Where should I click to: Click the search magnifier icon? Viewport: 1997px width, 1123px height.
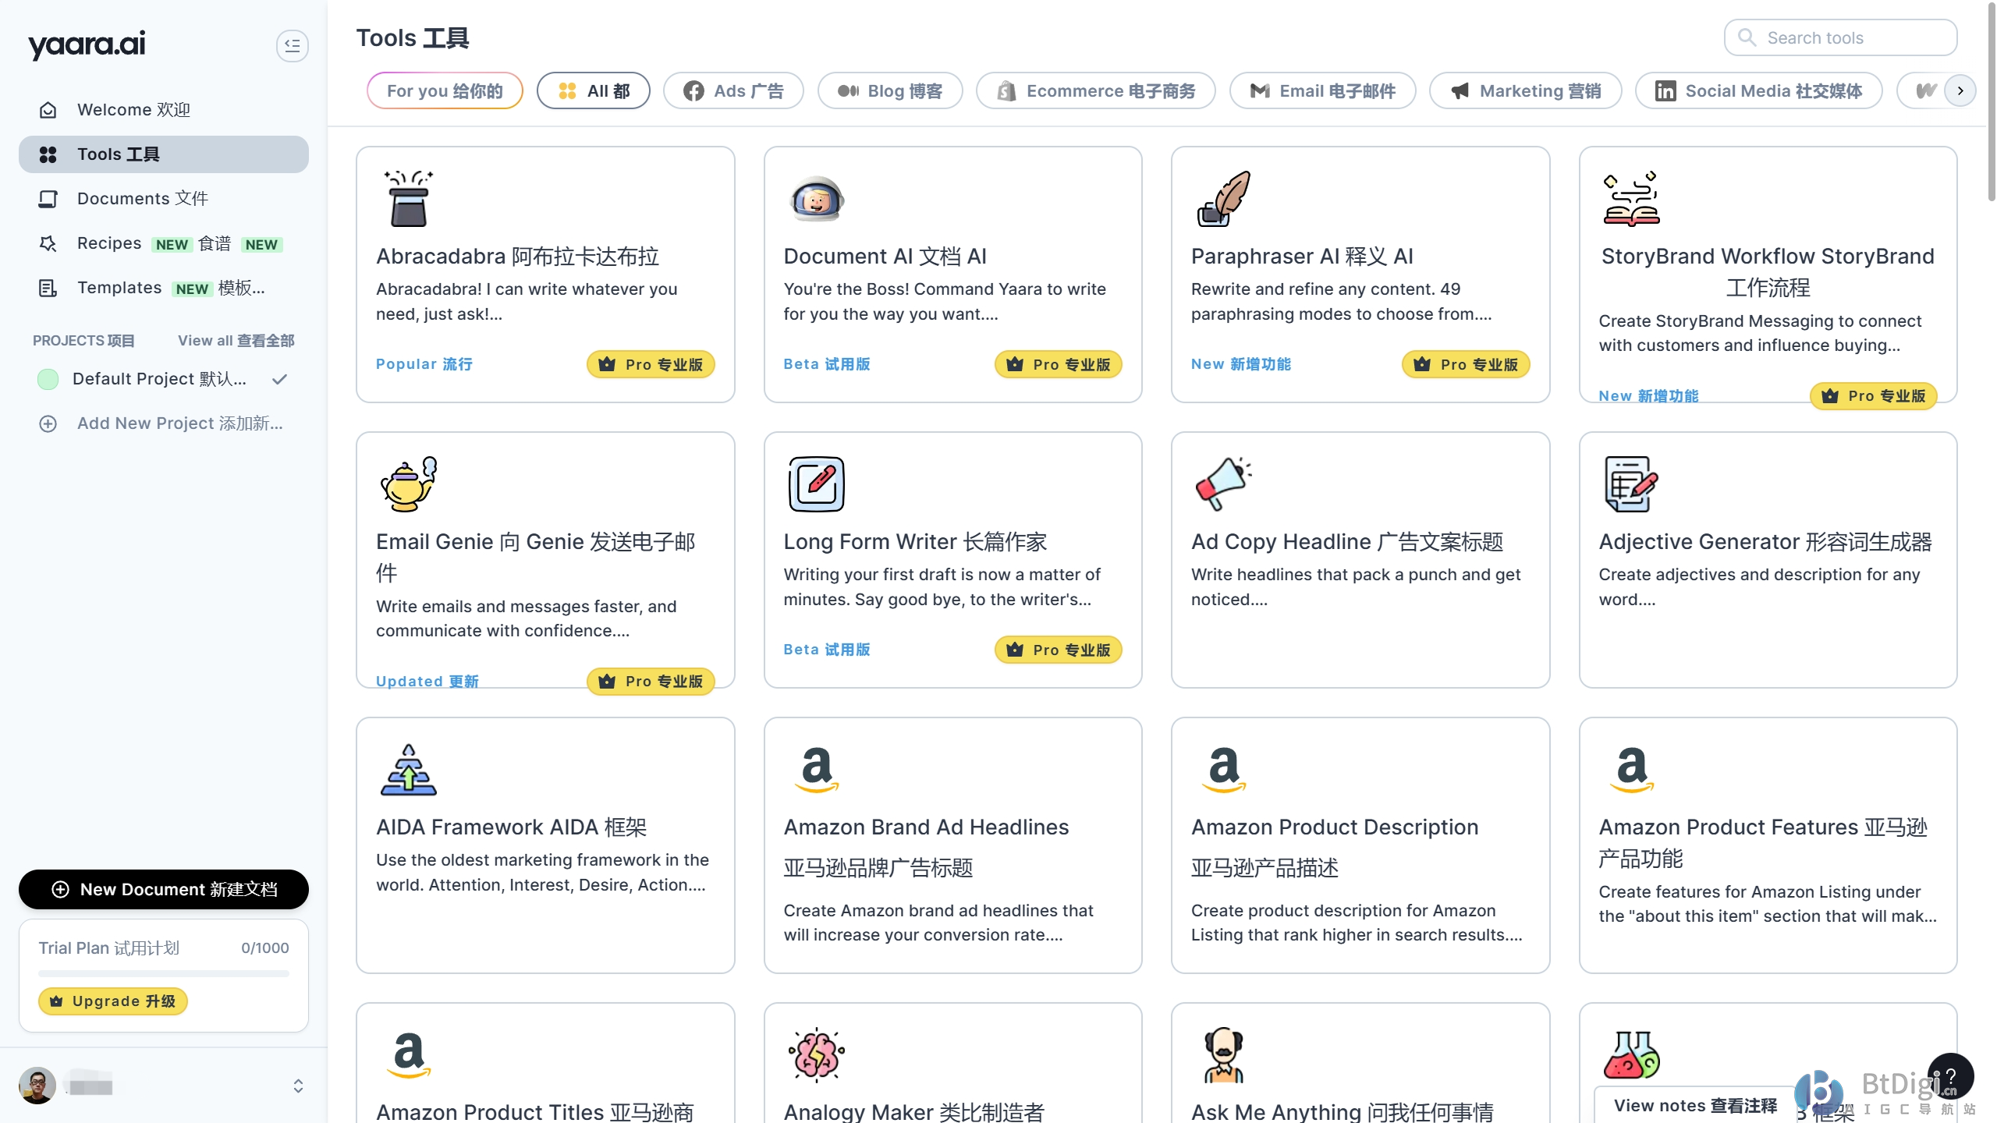[x=1747, y=37]
